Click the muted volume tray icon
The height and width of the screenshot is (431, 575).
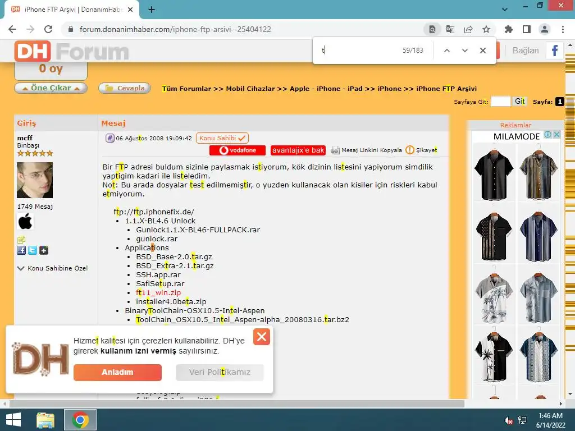pos(509,420)
